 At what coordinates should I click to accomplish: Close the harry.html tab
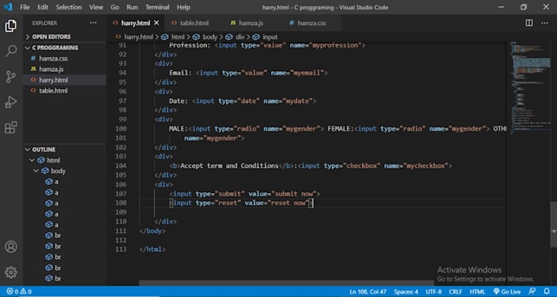tap(156, 23)
